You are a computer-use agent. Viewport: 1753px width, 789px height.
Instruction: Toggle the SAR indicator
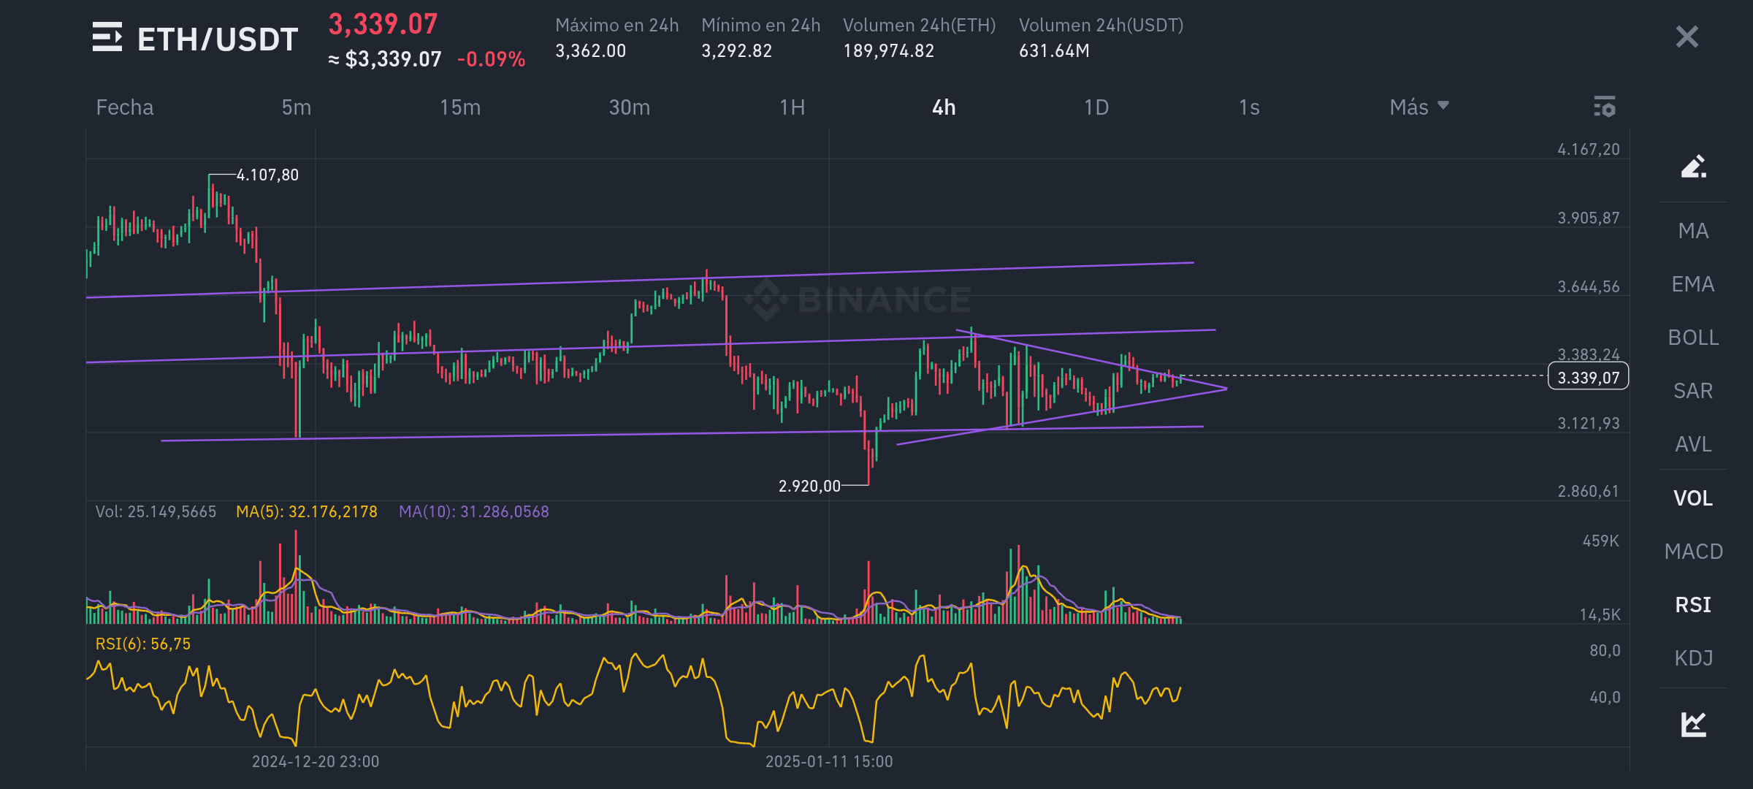coord(1693,391)
